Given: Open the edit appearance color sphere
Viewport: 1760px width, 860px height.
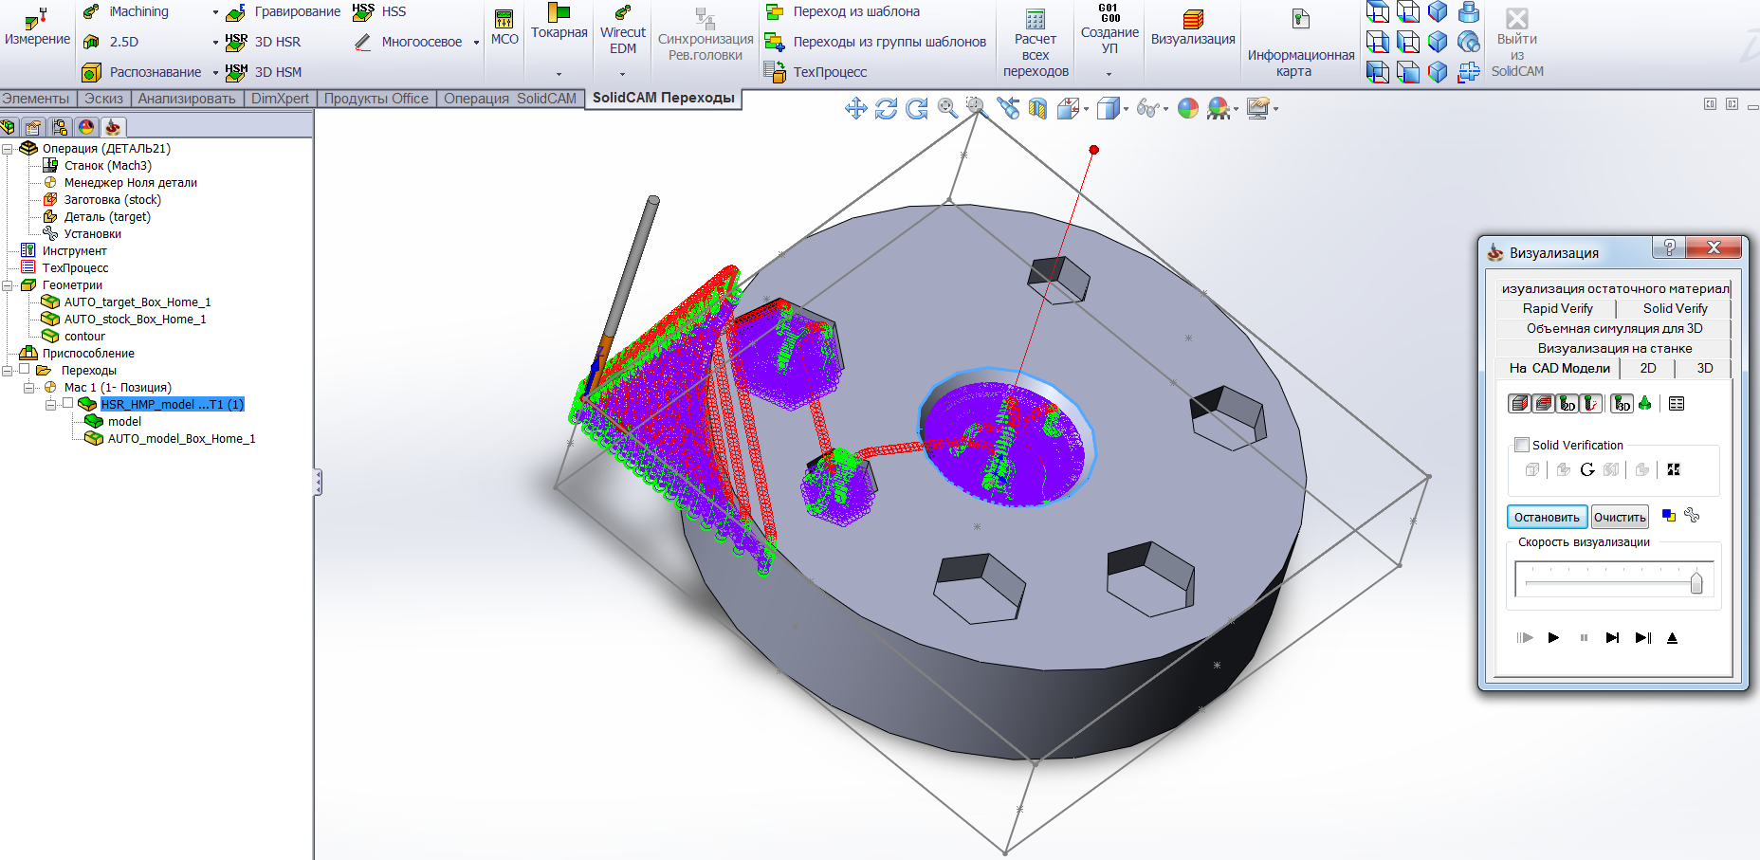Looking at the screenshot, I should pyautogui.click(x=1188, y=109).
